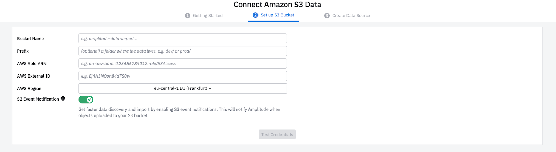
Task: Click into the Prefix text field
Action: [x=182, y=51]
